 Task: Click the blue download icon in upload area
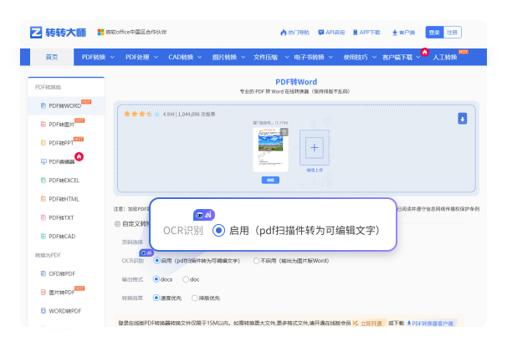point(462,119)
